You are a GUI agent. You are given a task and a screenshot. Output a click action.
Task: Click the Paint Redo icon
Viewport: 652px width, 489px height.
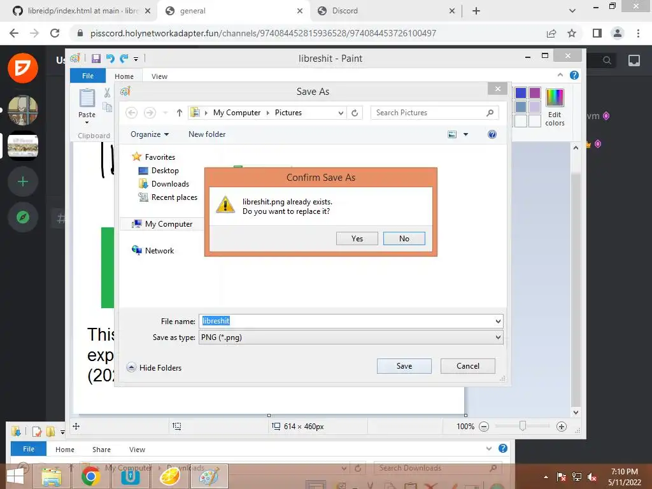(x=124, y=59)
